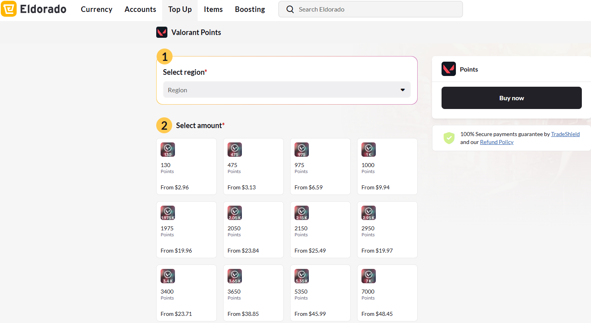This screenshot has width=591, height=323.
Task: Open the Refund Policy link
Action: (497, 142)
